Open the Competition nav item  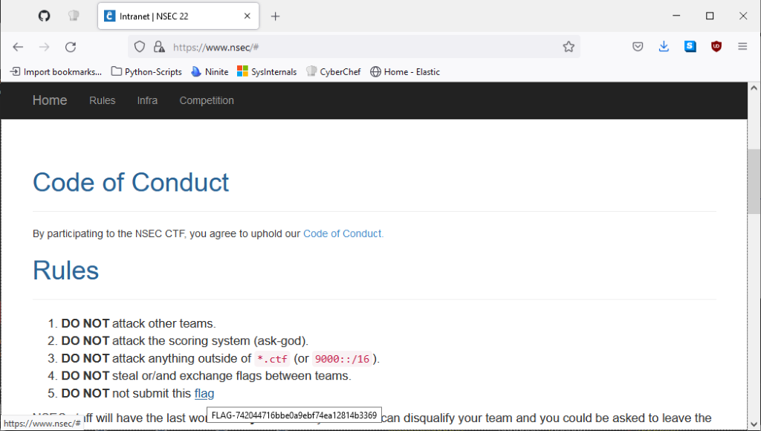[207, 100]
